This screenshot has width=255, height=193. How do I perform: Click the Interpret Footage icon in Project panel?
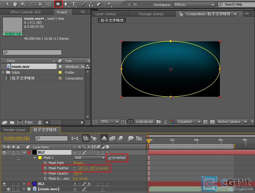coord(5,122)
